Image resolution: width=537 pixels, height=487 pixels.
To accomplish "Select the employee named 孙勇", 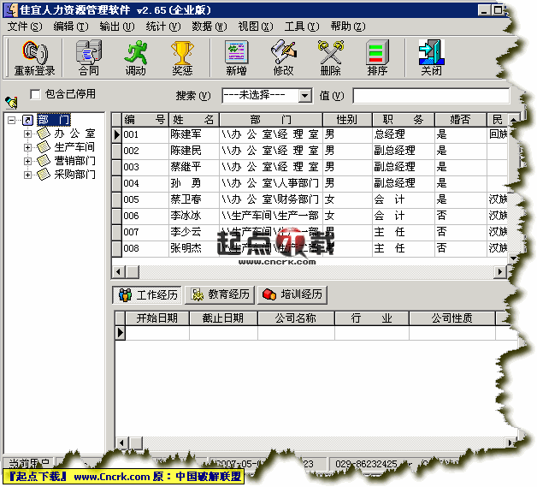I will (x=310, y=183).
